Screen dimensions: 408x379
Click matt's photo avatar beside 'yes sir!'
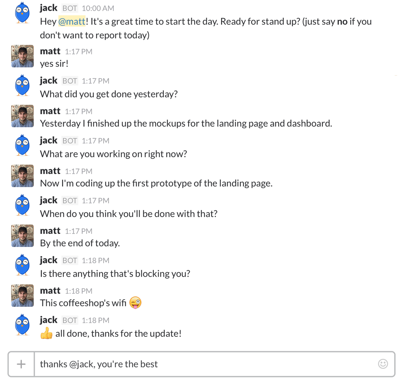point(23,56)
